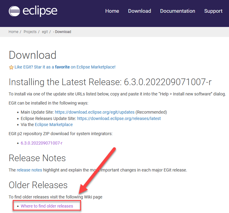Click the Release Notes heading
Viewport: 229px width, 213px height.
37,158
